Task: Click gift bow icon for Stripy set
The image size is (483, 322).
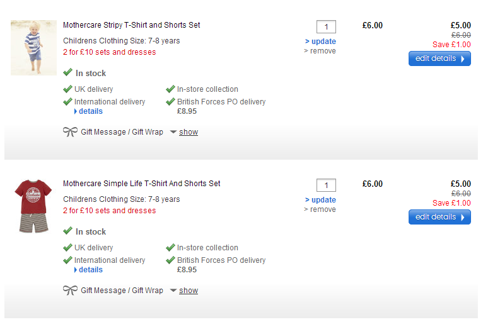Action: point(70,132)
